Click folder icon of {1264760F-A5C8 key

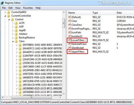pos(20,56)
